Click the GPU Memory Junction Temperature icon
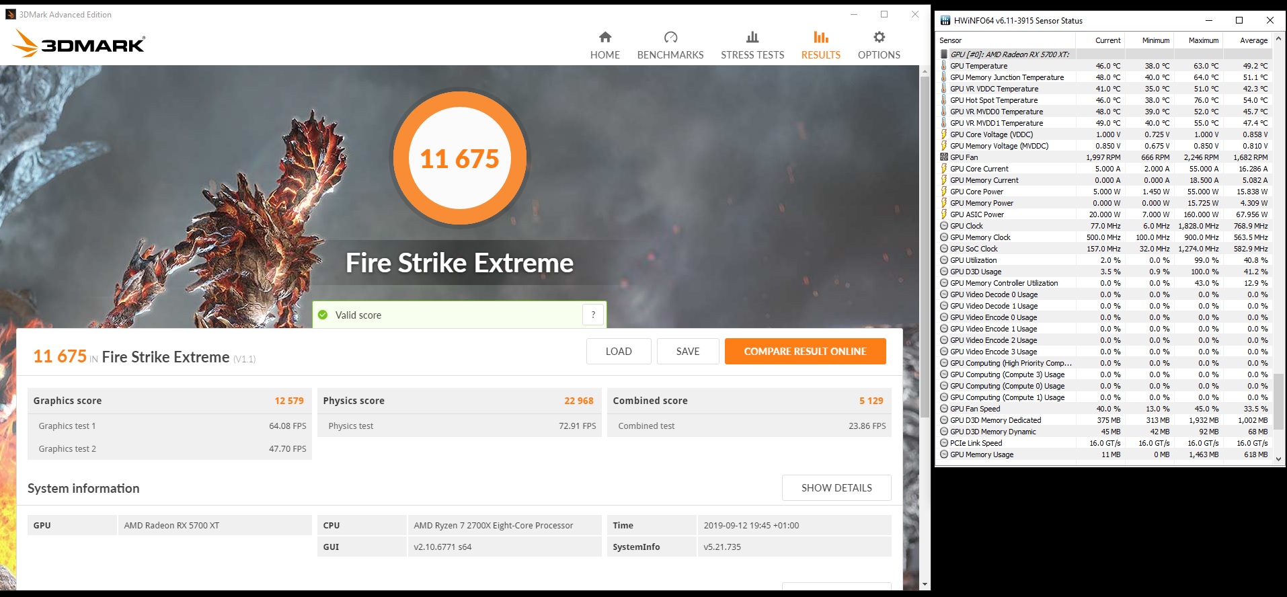Viewport: 1287px width, 597px height. coord(943,77)
